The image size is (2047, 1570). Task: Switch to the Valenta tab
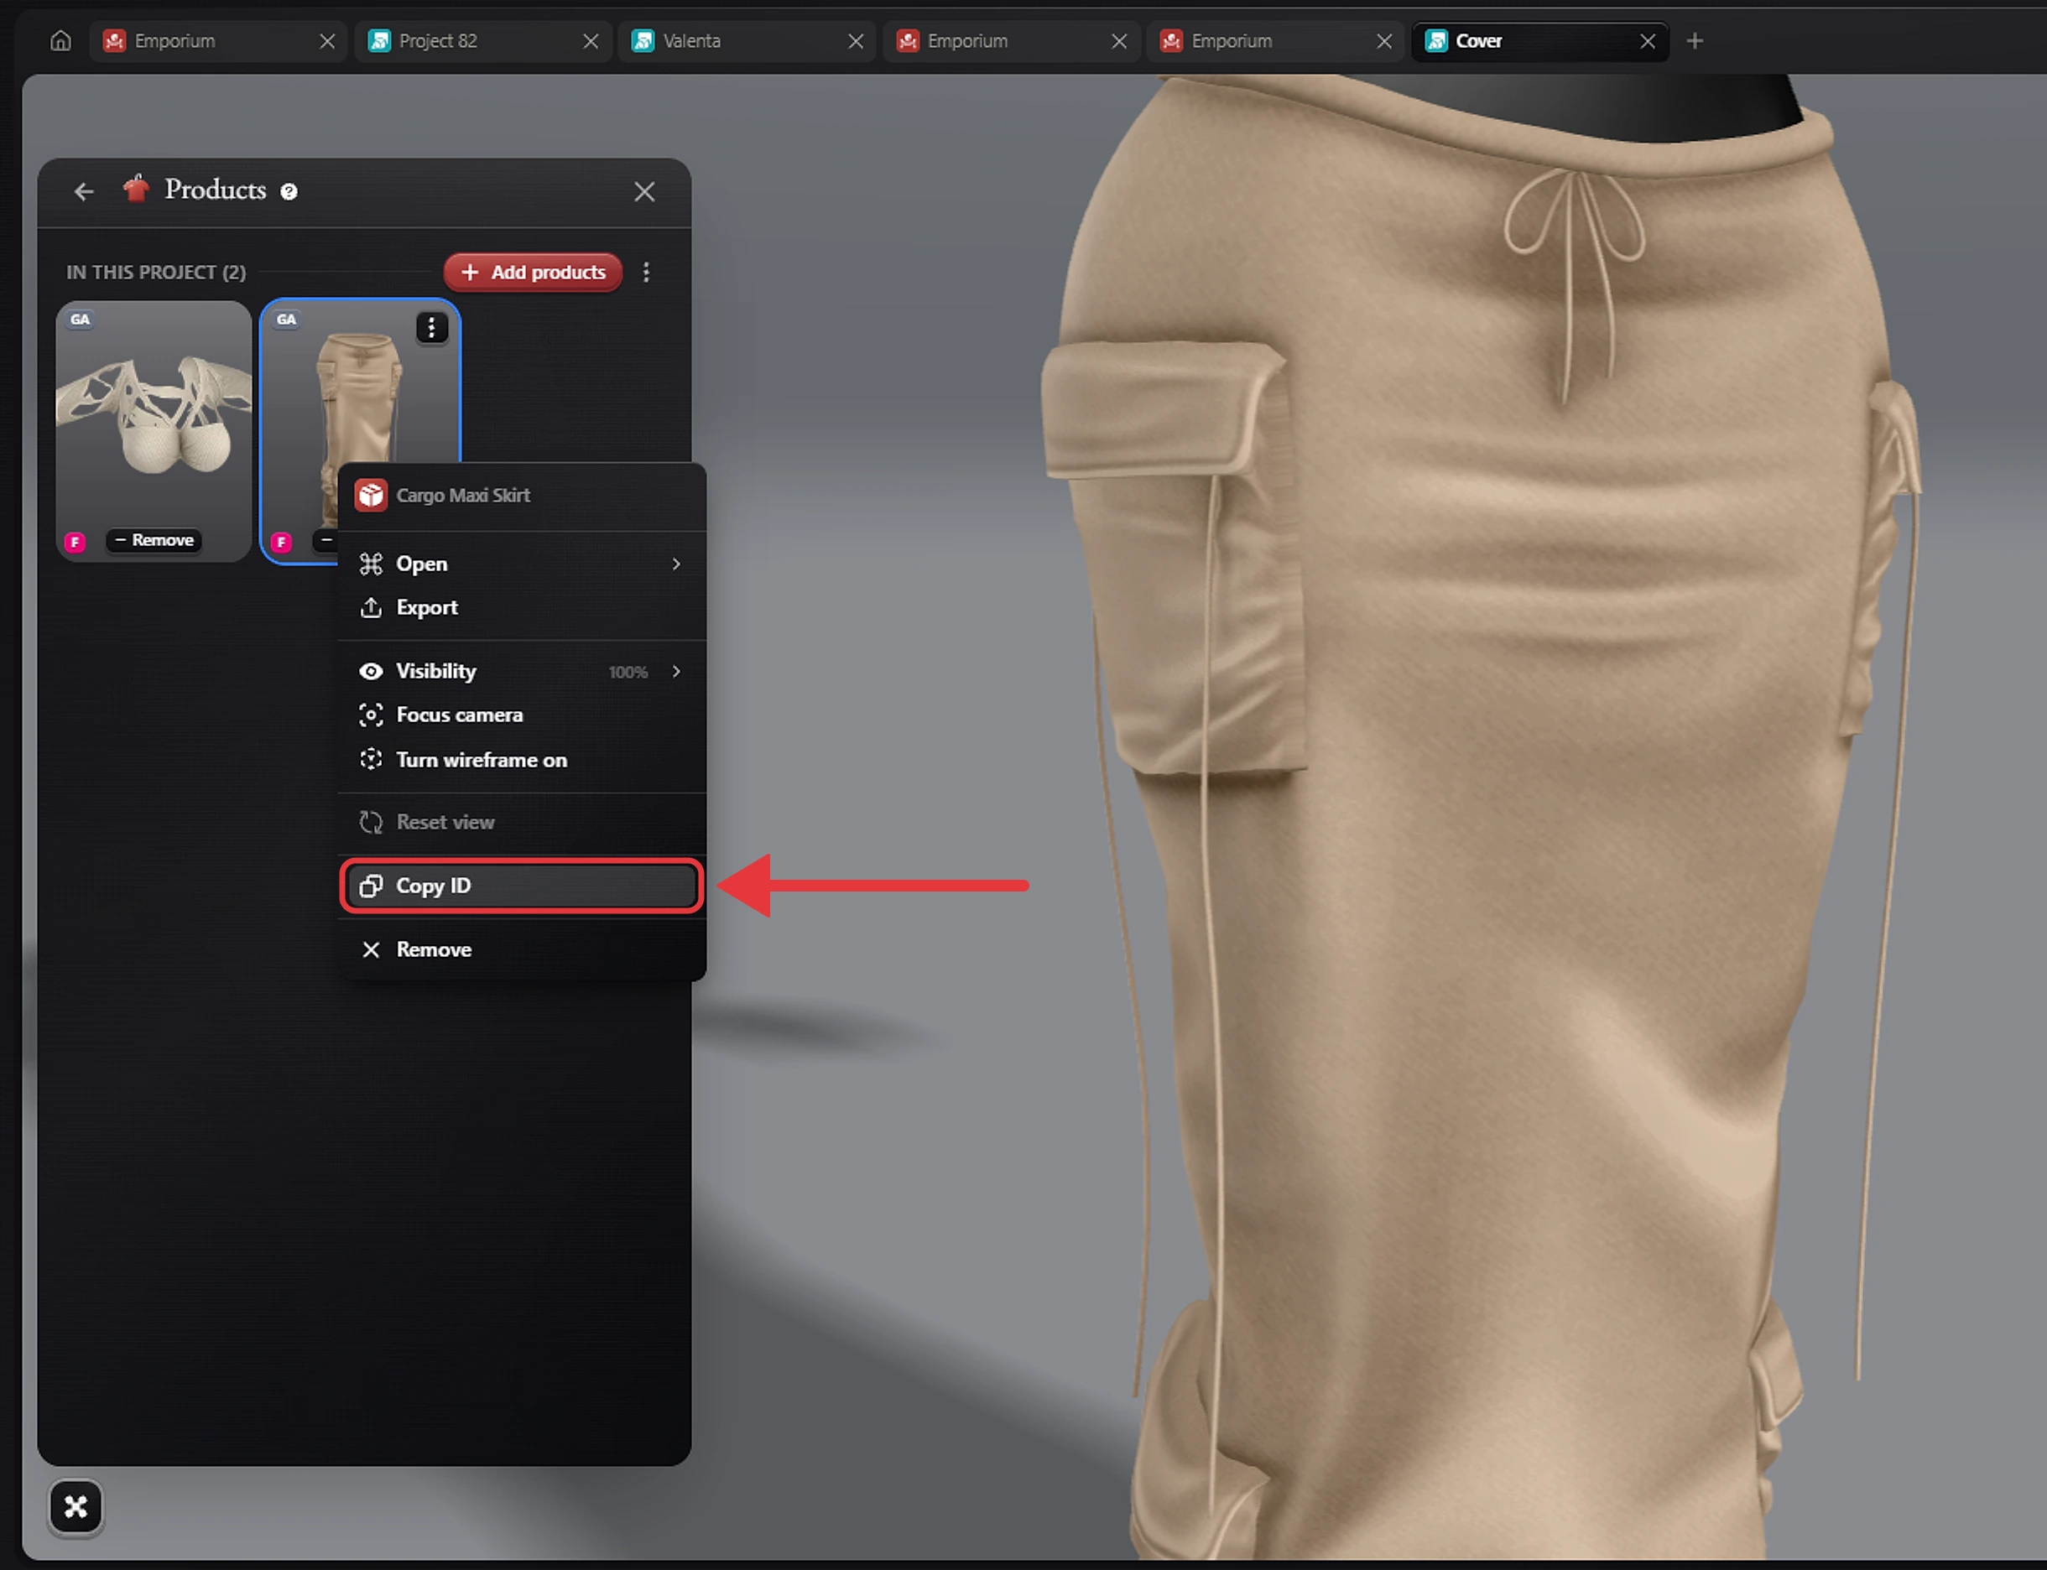[747, 41]
